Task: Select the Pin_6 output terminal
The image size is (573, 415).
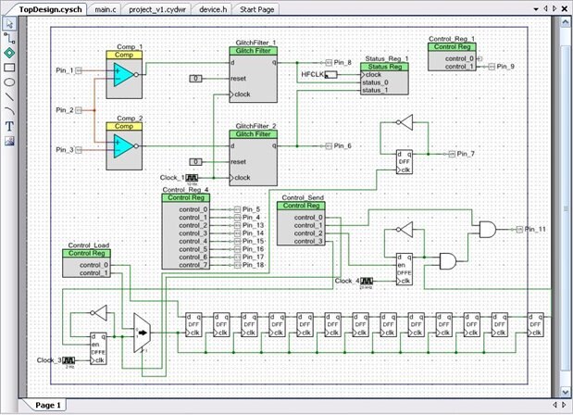Action: 329,145
